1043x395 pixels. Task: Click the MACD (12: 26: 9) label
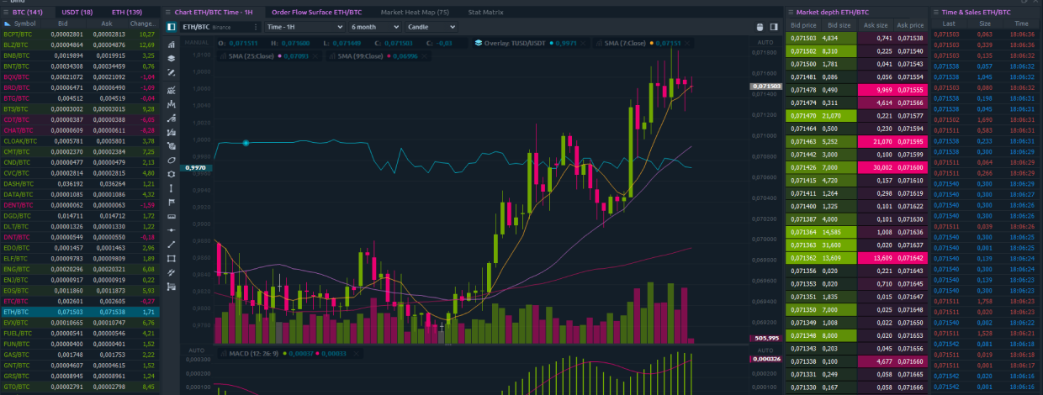click(x=254, y=354)
